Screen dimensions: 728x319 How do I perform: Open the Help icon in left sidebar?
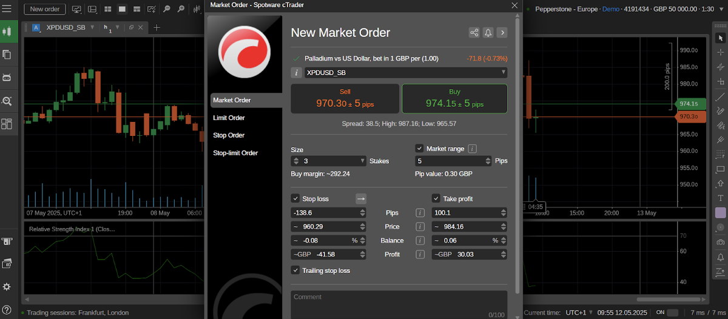point(7,310)
